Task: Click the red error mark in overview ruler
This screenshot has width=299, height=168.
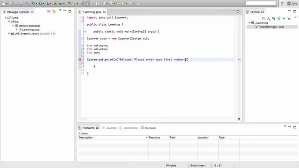Action: pos(239,60)
